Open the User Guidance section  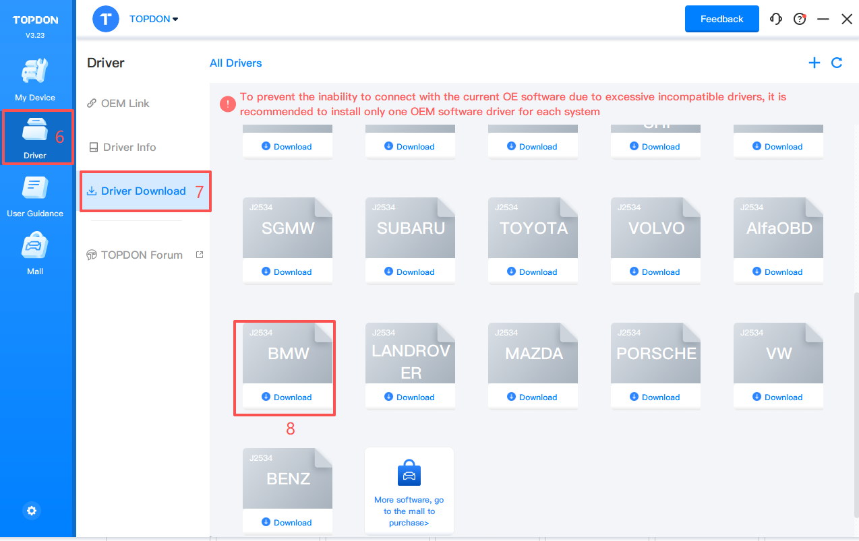35,196
